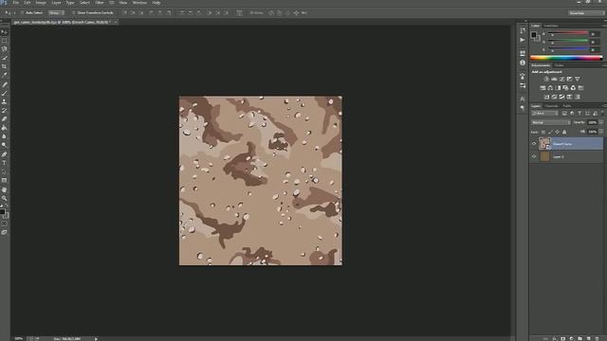Viewport: 607px width, 341px height.
Task: Open the layer Kind filter dropdown
Action: pos(545,114)
